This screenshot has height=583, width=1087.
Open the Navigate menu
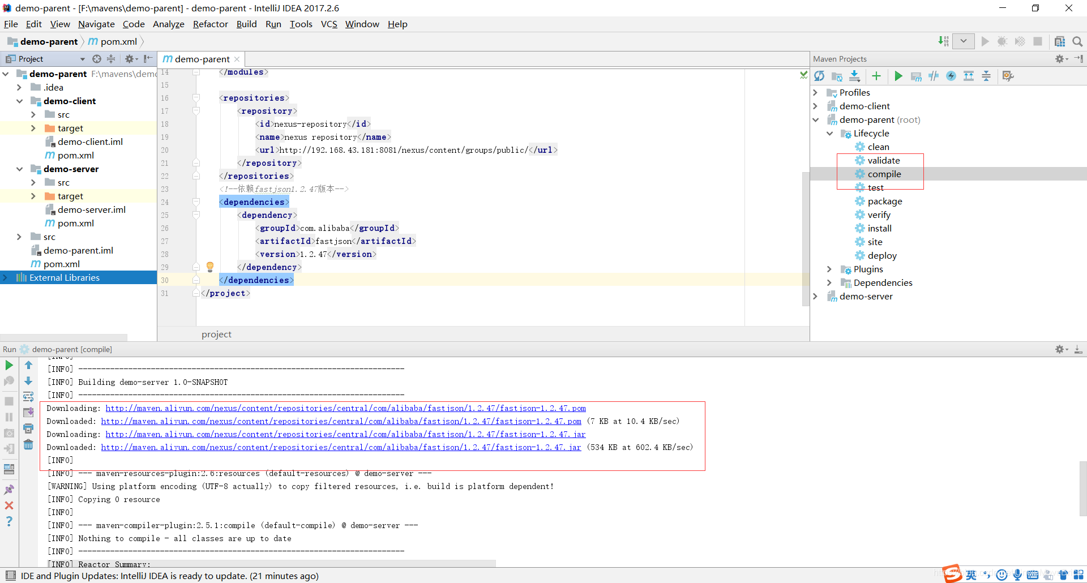pyautogui.click(x=96, y=24)
